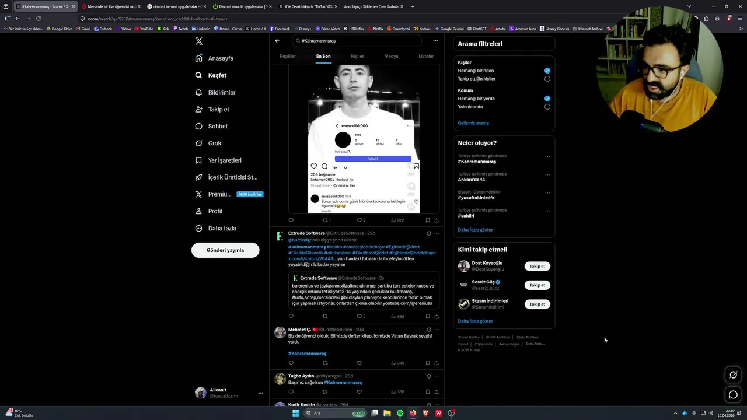Image resolution: width=747 pixels, height=420 pixels.
Task: Open more menu for #saldiri trend
Action: click(x=547, y=211)
